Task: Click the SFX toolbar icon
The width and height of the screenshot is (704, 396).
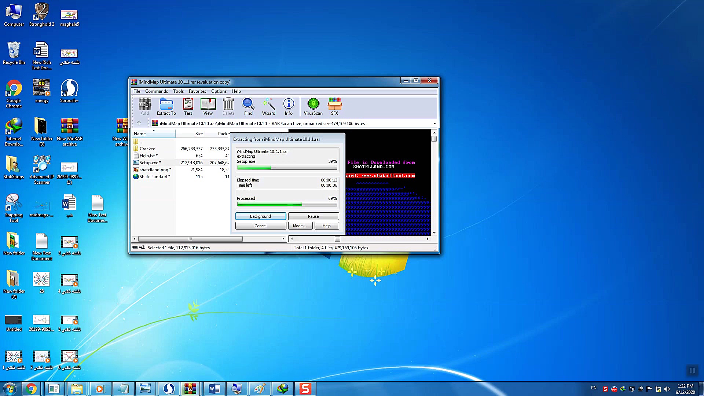Action: 335,107
